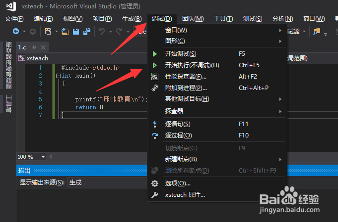Expand the 其他调试目标(H) submenu
The height and width of the screenshot is (222, 338).
point(280,99)
